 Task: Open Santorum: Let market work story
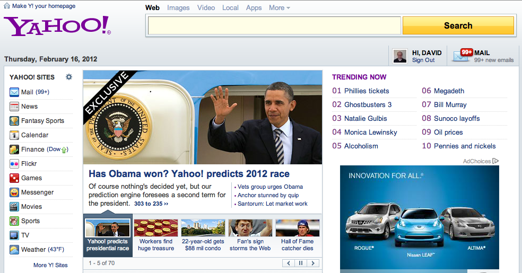click(x=272, y=204)
